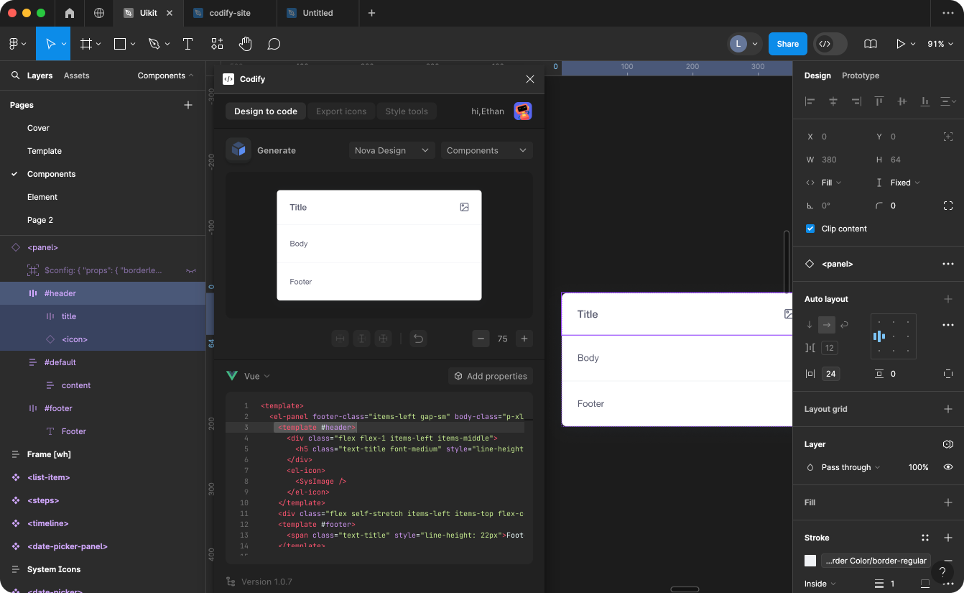This screenshot has width=964, height=593.
Task: Zoom in the Codify preview with plus
Action: pyautogui.click(x=524, y=339)
